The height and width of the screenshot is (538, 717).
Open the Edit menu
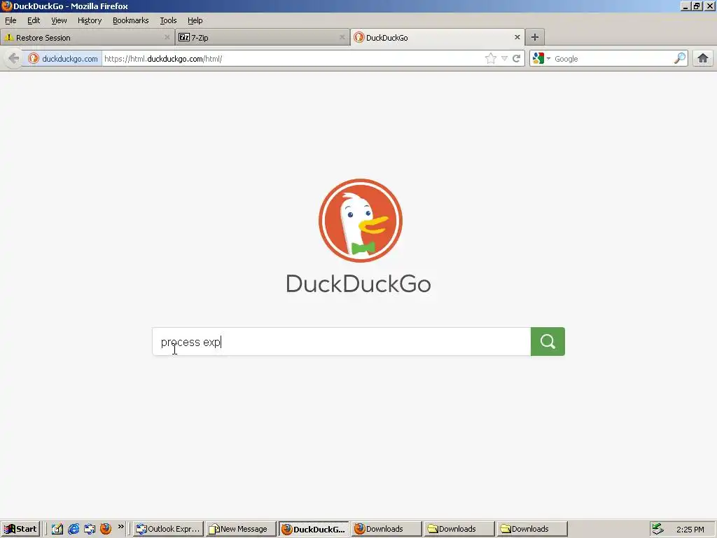pos(34,20)
